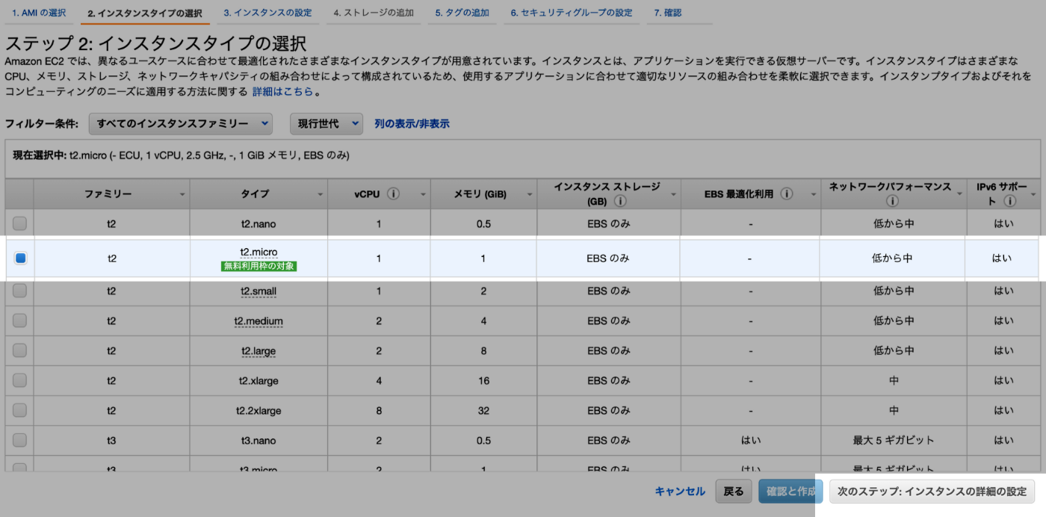Viewport: 1046px width, 517px height.
Task: Go to step 5 タグの追加 tab
Action: point(462,13)
